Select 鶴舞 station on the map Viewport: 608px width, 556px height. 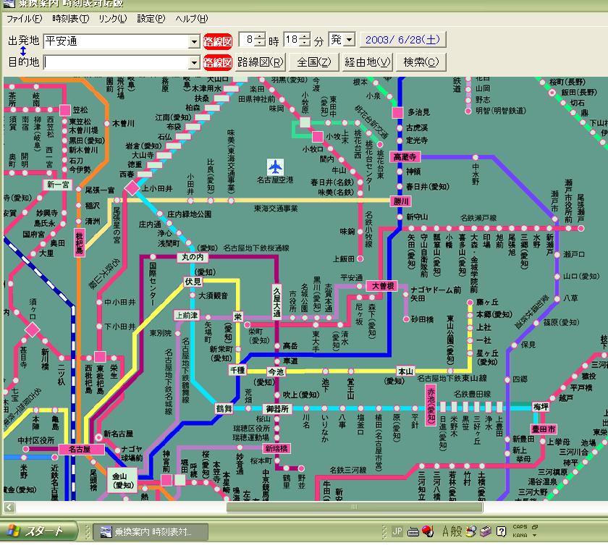click(224, 408)
